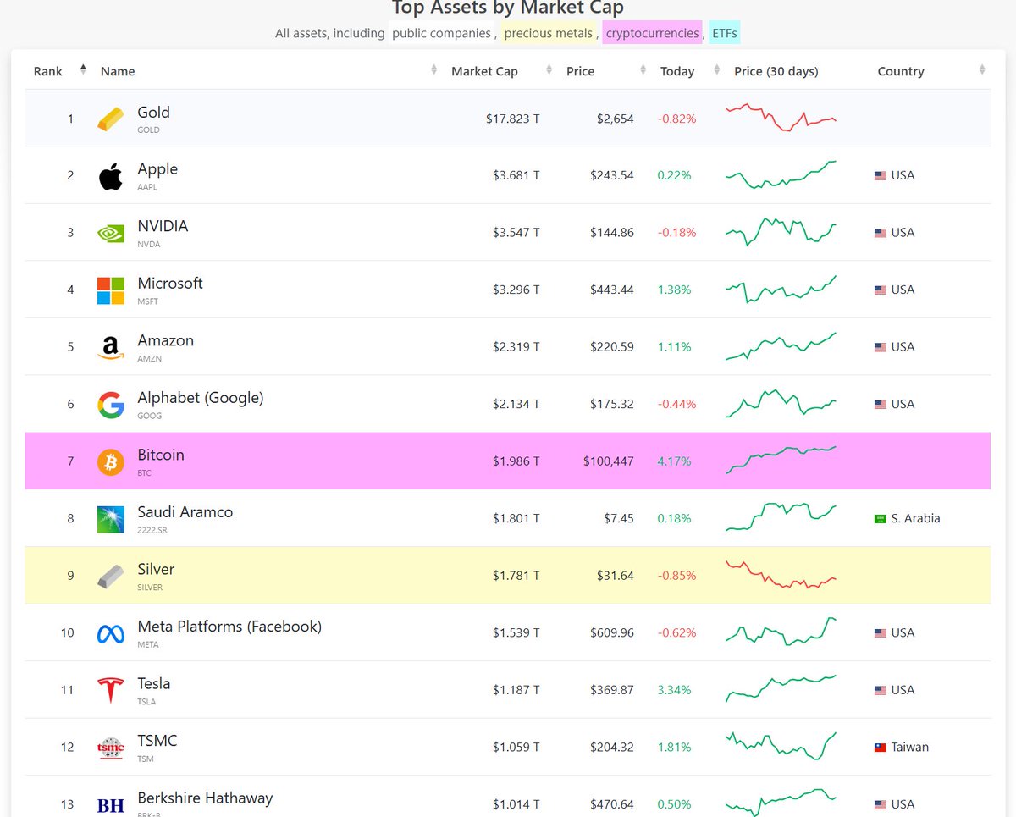Open the TSMC company page
Viewport: 1016px width, 817px height.
[x=157, y=741]
